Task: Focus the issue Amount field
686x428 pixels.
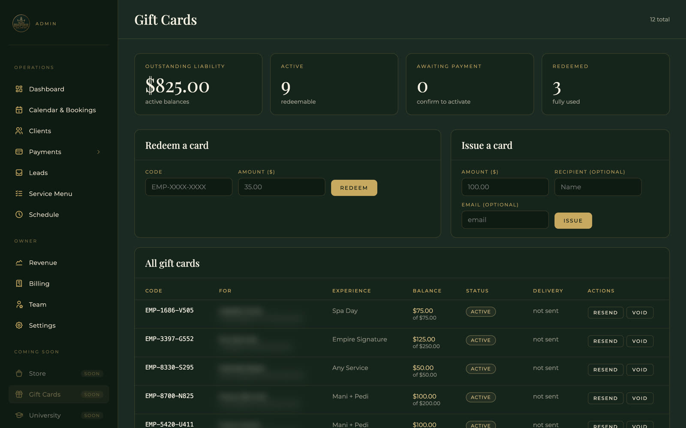Action: [x=505, y=187]
